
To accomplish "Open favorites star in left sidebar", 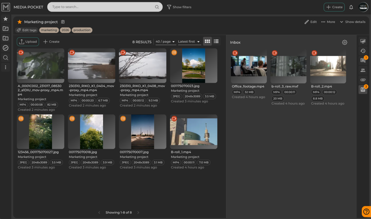I will click(x=6, y=19).
